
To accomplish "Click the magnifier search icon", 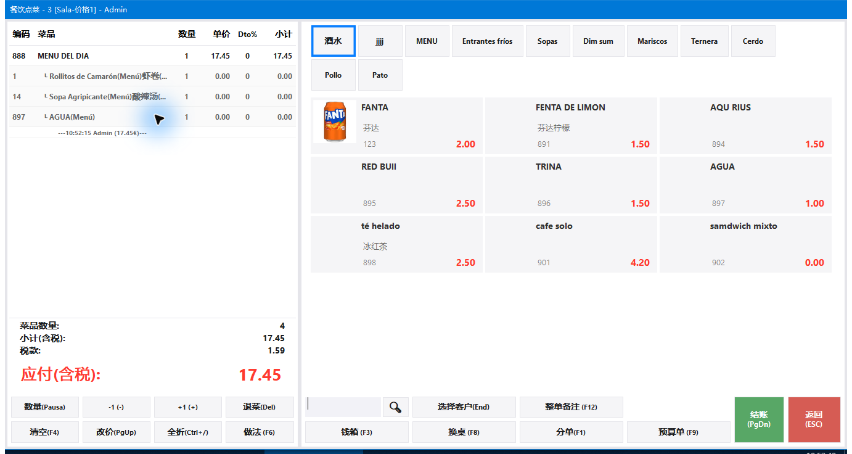I will coord(396,407).
